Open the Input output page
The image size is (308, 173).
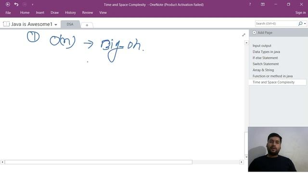pyautogui.click(x=262, y=46)
